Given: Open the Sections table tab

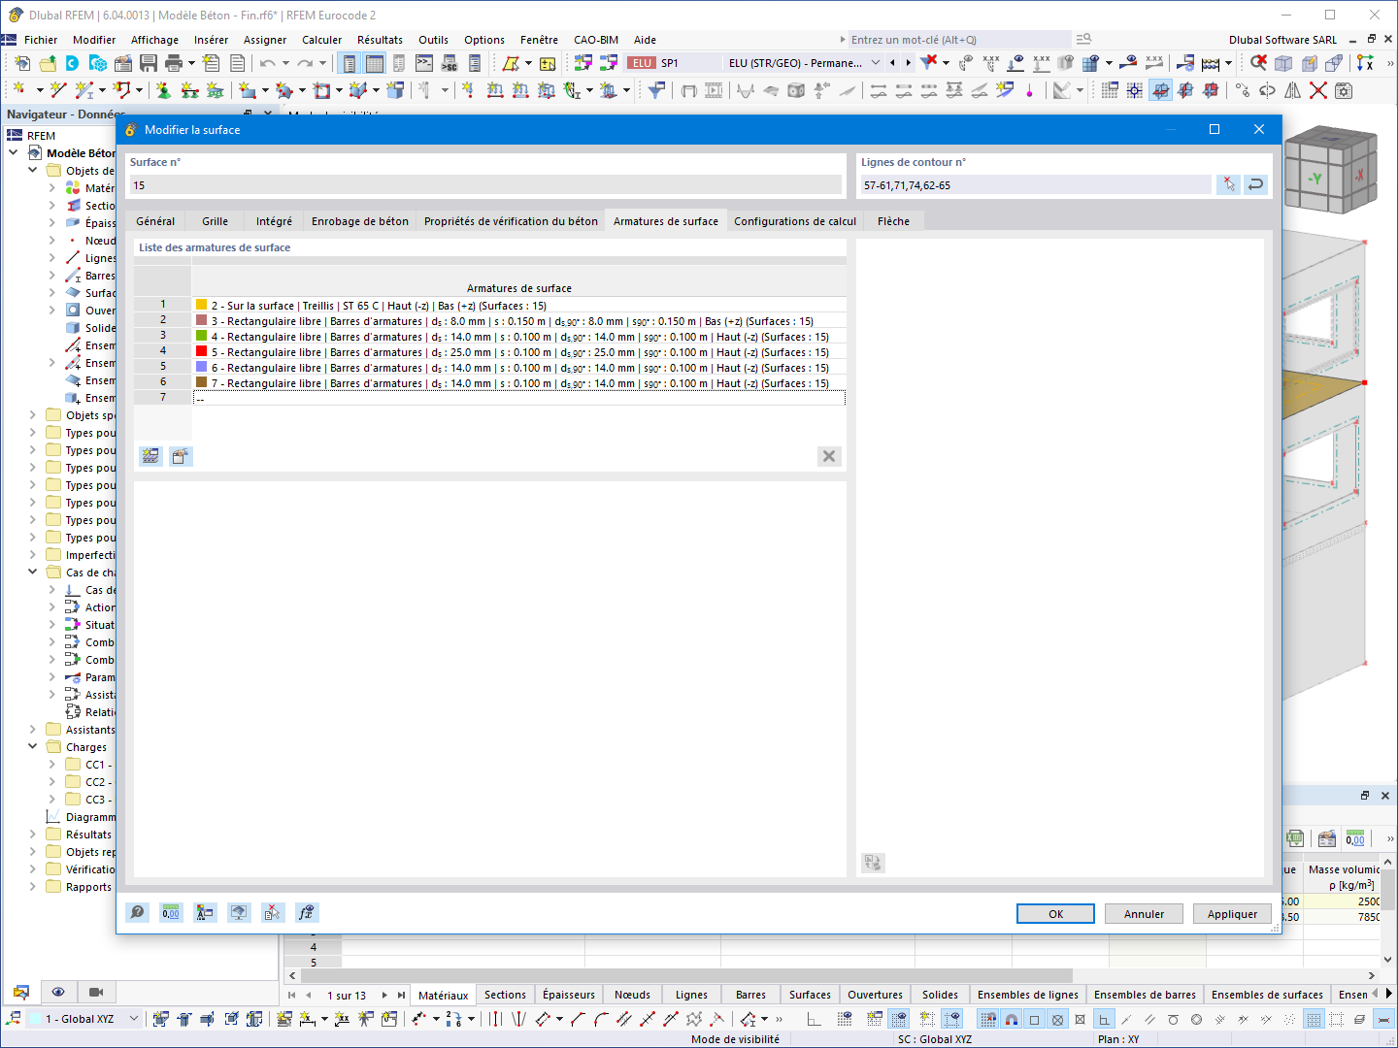Looking at the screenshot, I should 505,995.
